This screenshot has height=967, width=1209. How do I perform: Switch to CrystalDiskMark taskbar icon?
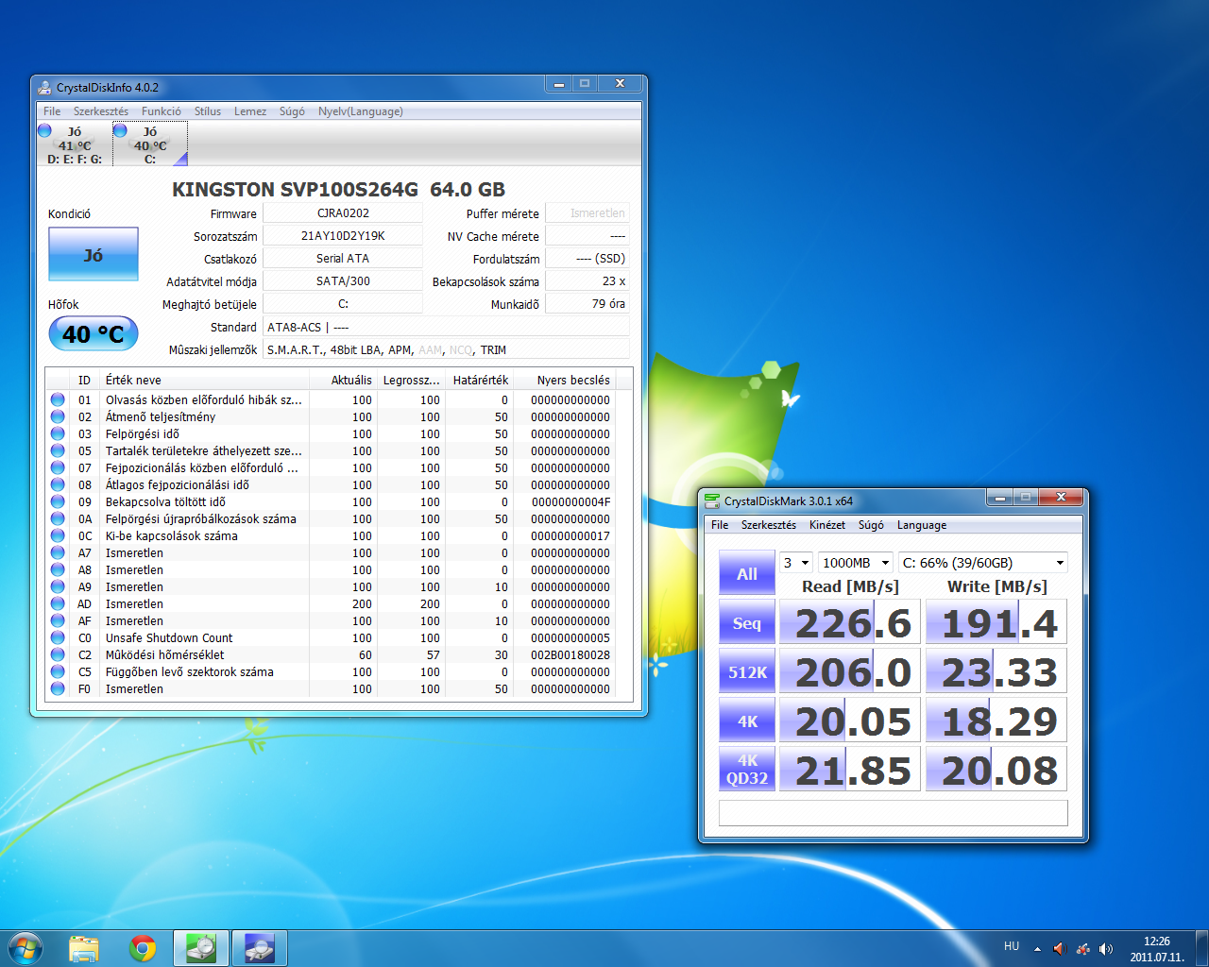tap(201, 948)
